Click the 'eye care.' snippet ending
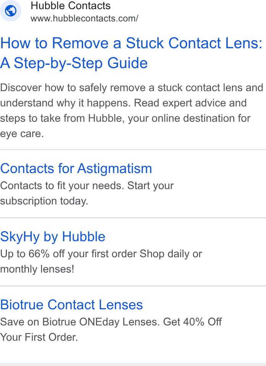Screen dimensions: 266x366 click(22, 134)
